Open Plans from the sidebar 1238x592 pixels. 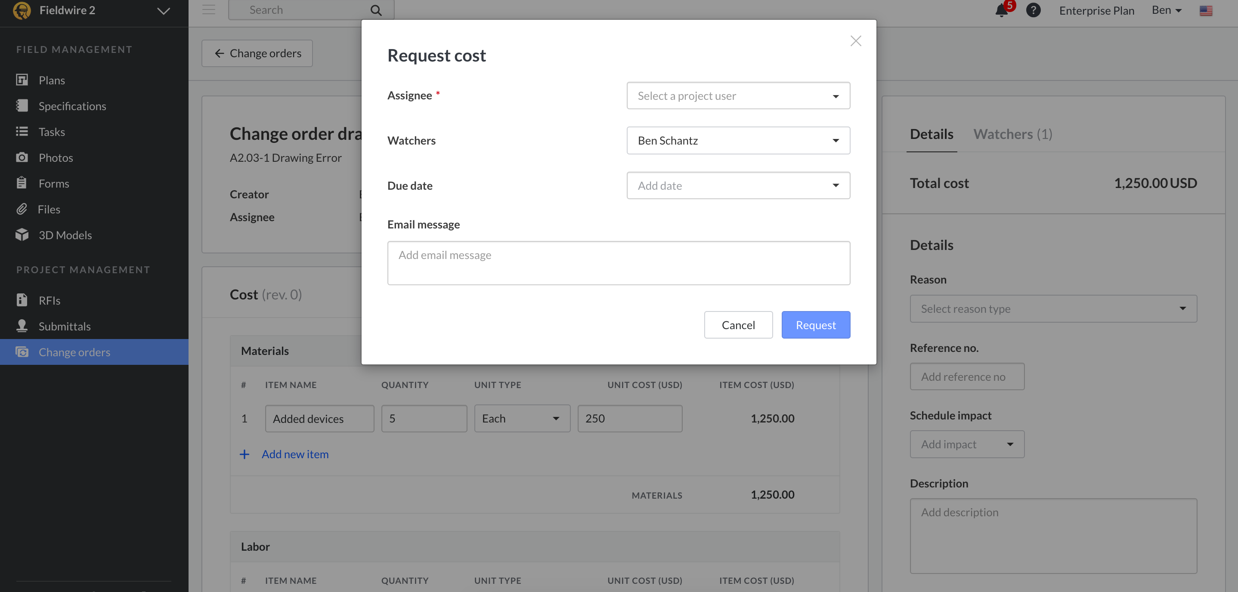(x=51, y=80)
